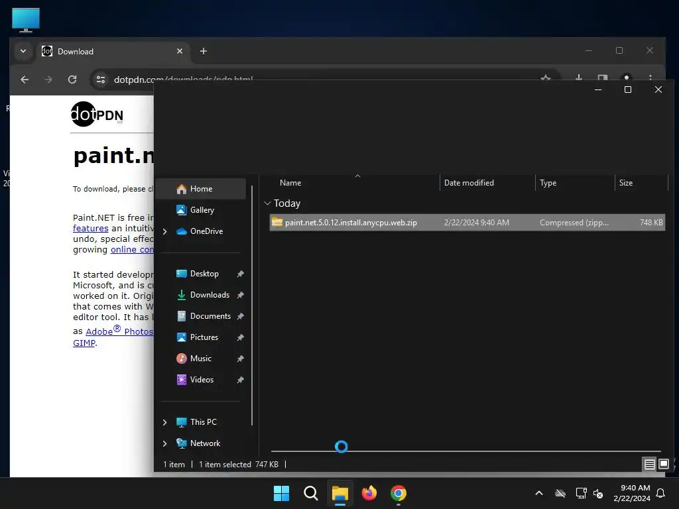Sort files by the Type column
Screen dimensions: 679x509
pyautogui.click(x=548, y=183)
